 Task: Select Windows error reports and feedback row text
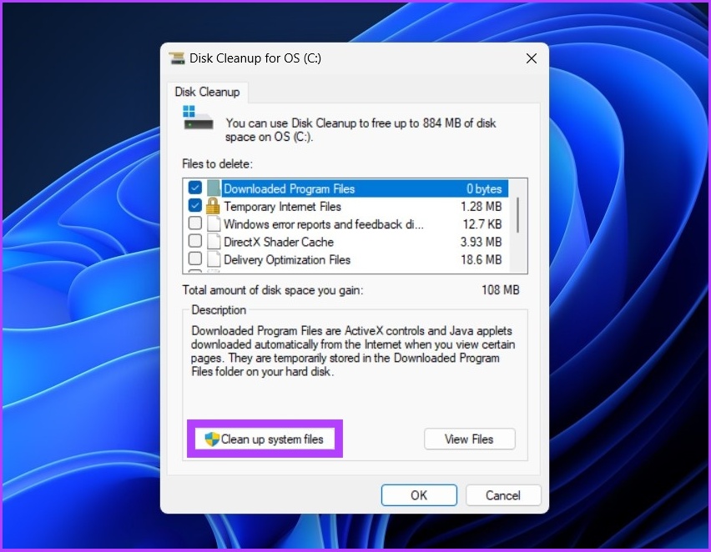click(x=323, y=224)
